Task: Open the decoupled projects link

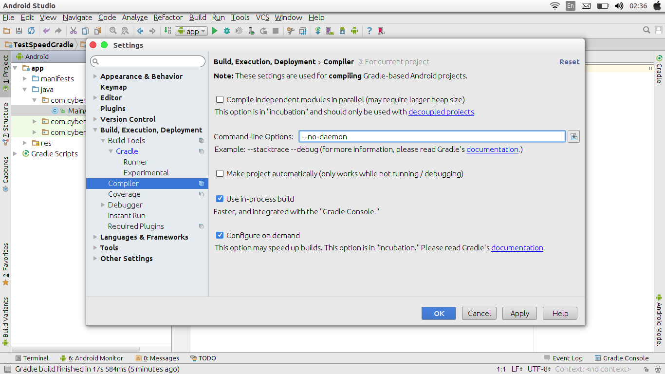Action: (x=441, y=112)
